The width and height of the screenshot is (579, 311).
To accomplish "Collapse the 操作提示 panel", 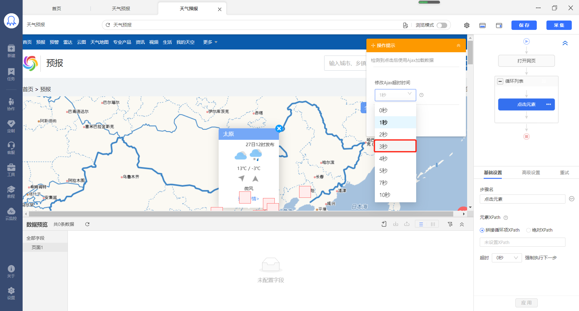I will tap(458, 45).
